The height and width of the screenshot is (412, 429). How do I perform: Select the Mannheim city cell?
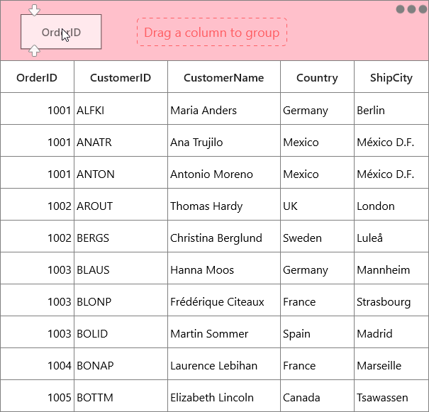coord(391,268)
